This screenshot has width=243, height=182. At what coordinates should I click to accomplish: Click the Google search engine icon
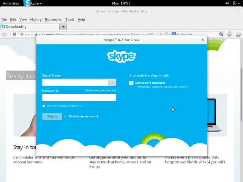pyautogui.click(x=174, y=34)
